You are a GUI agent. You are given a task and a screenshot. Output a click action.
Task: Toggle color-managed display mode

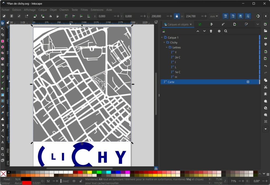coord(156,168)
